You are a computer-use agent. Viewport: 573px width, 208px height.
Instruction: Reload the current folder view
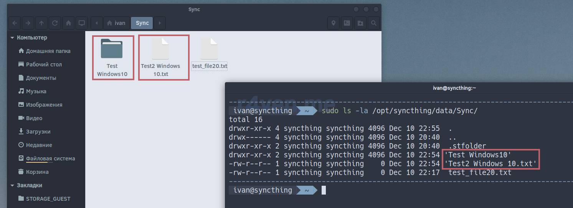(x=55, y=23)
